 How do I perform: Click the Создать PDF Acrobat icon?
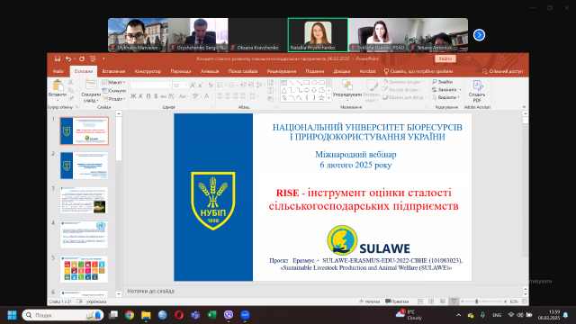(477, 91)
